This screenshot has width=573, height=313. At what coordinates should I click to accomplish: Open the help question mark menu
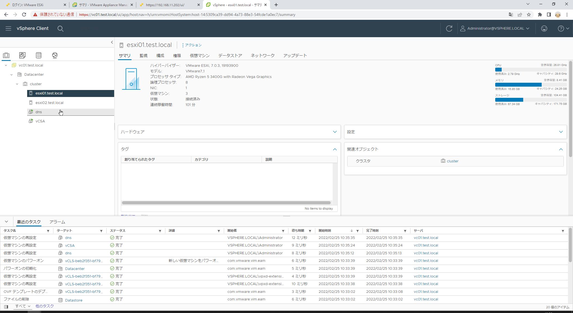click(x=563, y=29)
